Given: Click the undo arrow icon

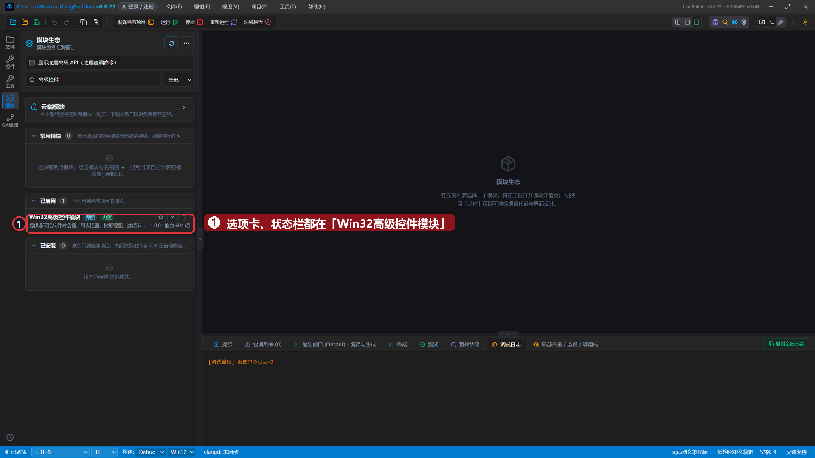Looking at the screenshot, I should 54,22.
